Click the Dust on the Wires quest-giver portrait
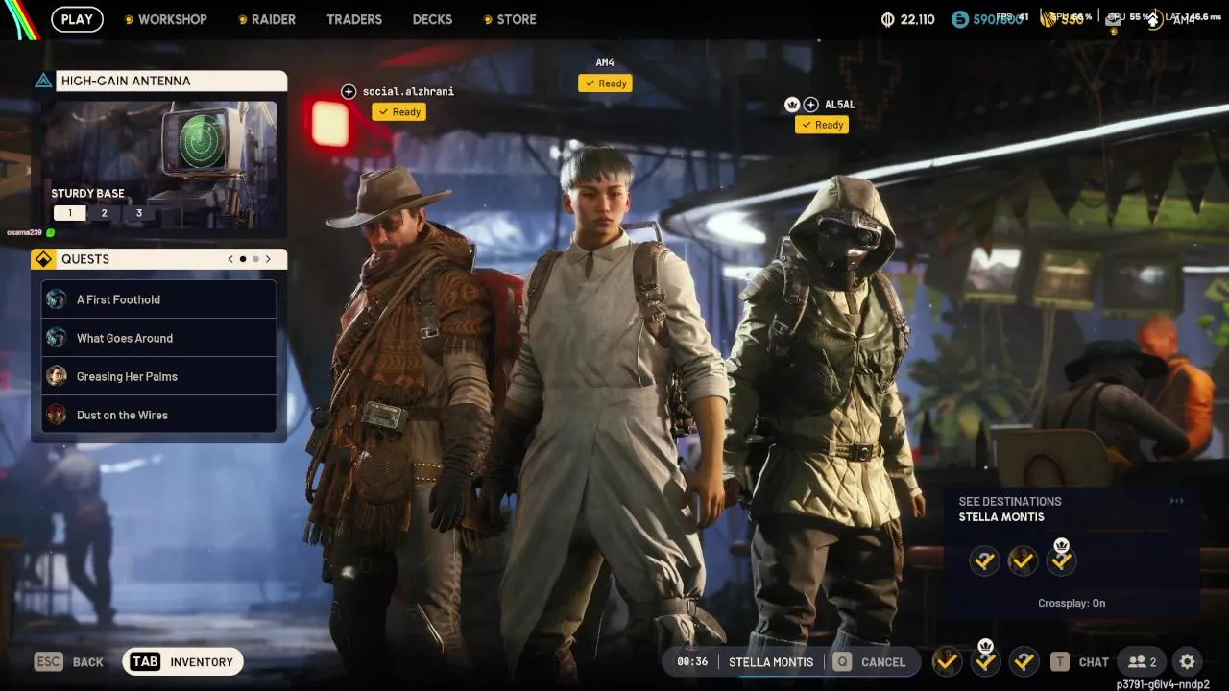1229x691 pixels. (x=57, y=415)
